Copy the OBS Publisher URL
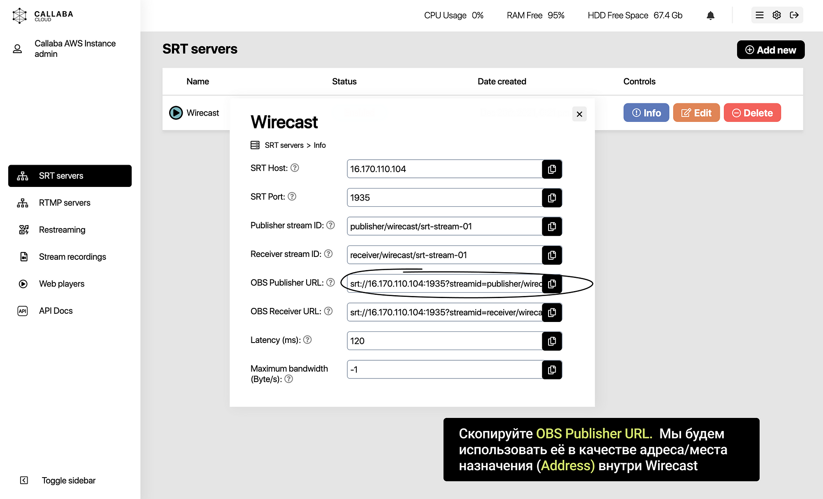The height and width of the screenshot is (499, 823). (x=552, y=284)
